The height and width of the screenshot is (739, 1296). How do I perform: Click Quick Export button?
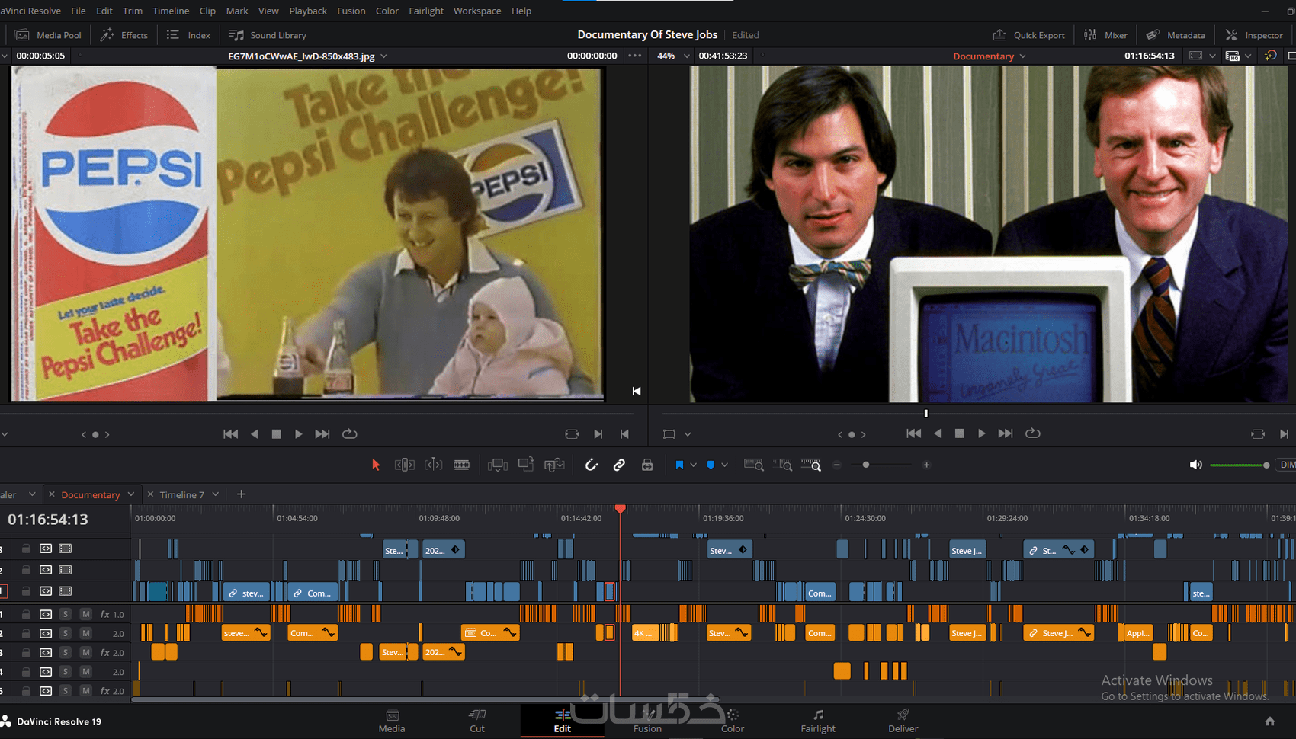tap(1029, 35)
